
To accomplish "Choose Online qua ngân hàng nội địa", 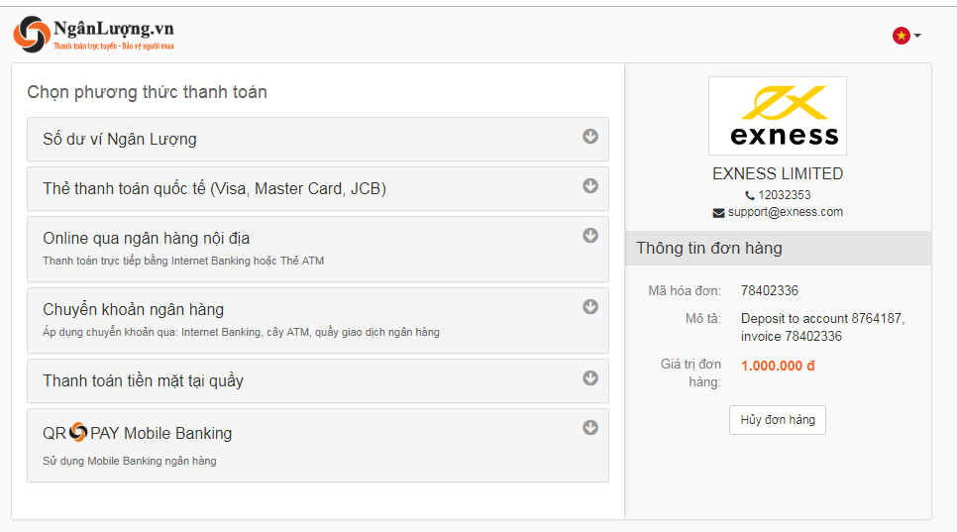I will 317,249.
